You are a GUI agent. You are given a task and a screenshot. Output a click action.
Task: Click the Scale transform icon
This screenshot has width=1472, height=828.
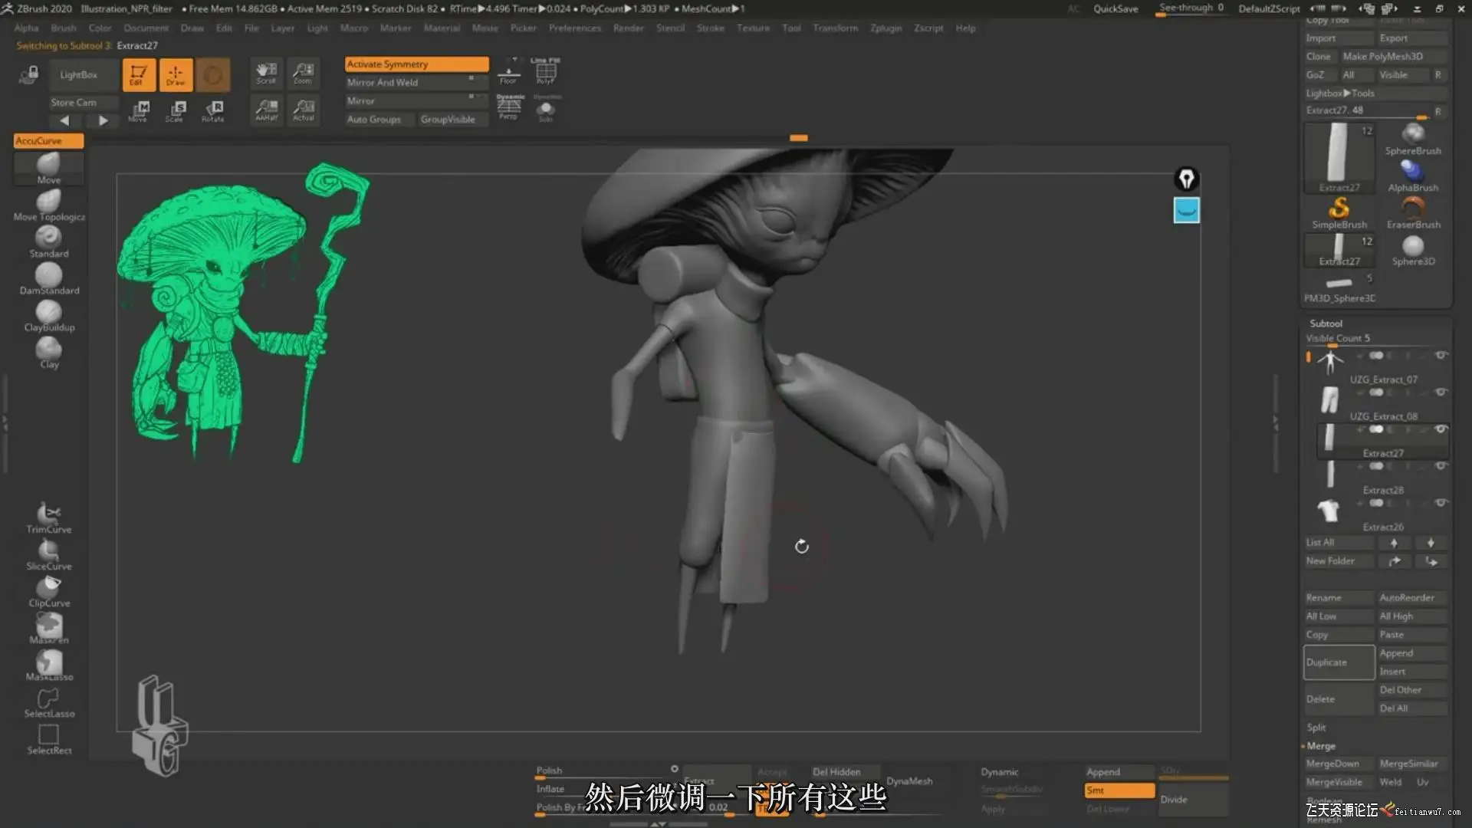(x=176, y=110)
